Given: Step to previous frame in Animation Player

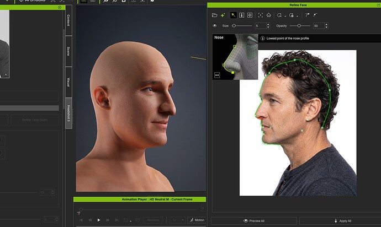Looking at the screenshot, I should point(90,220).
